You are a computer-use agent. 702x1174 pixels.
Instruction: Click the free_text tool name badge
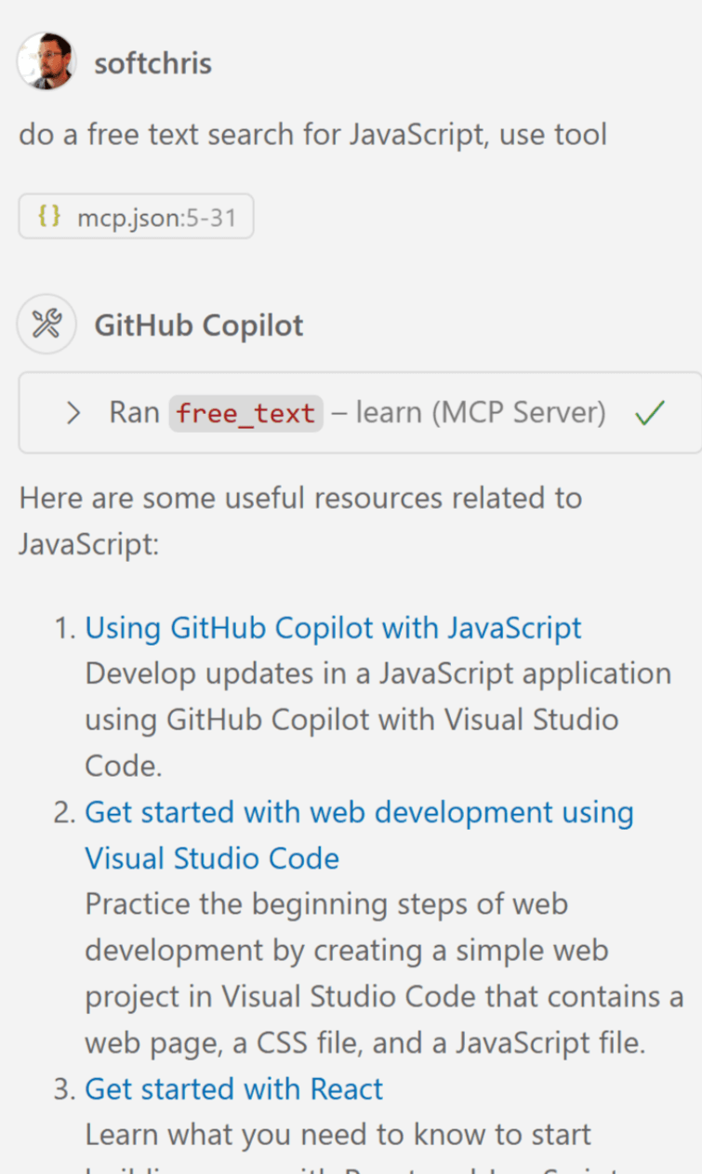(246, 412)
